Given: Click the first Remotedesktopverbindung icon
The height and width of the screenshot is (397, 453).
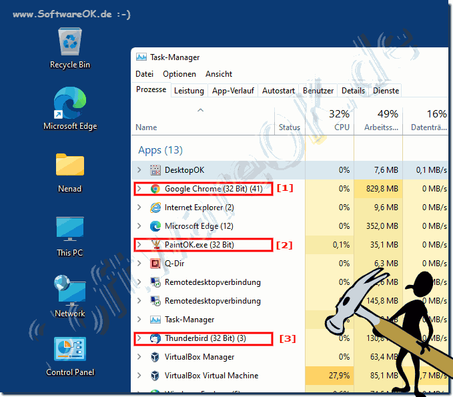Looking at the screenshot, I should [x=155, y=282].
